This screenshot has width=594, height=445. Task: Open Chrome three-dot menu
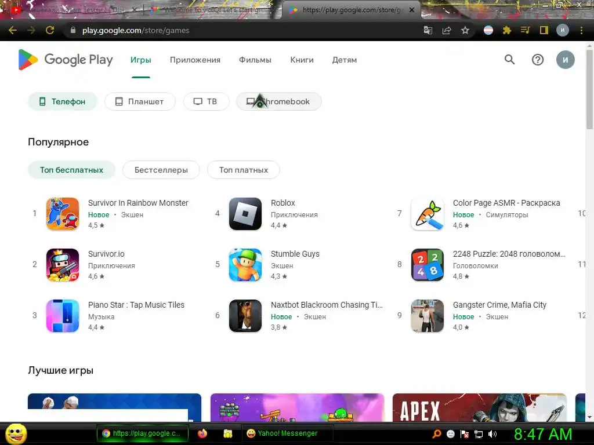click(x=581, y=30)
